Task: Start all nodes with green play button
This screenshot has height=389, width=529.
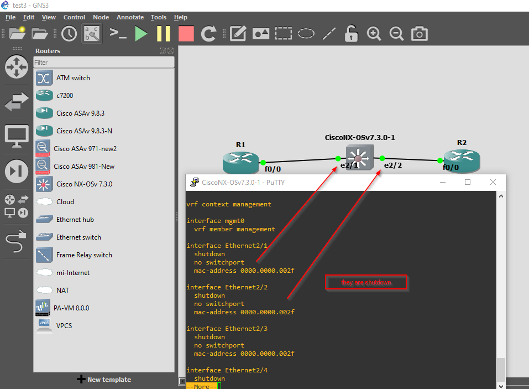Action: coord(141,34)
